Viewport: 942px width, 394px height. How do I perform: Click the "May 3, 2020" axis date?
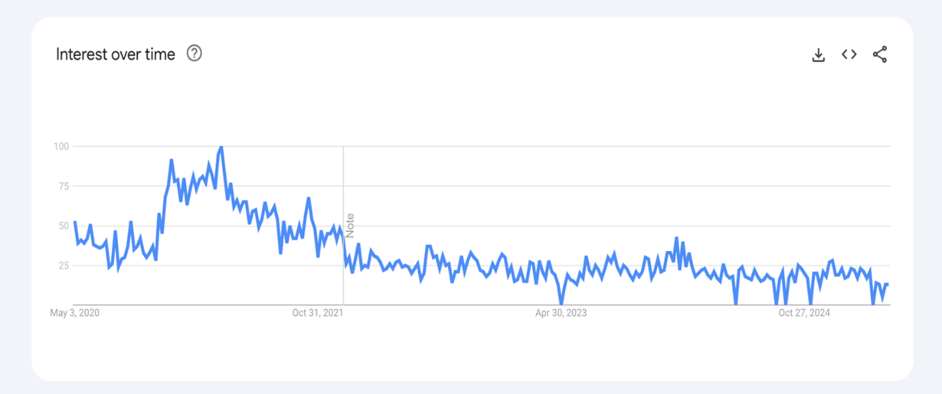74,313
